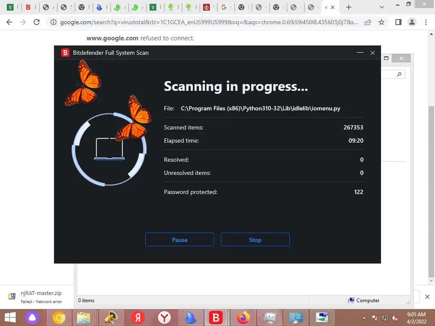Open the 9:05 AM clock in taskbar
The height and width of the screenshot is (326, 435).
coord(416,318)
